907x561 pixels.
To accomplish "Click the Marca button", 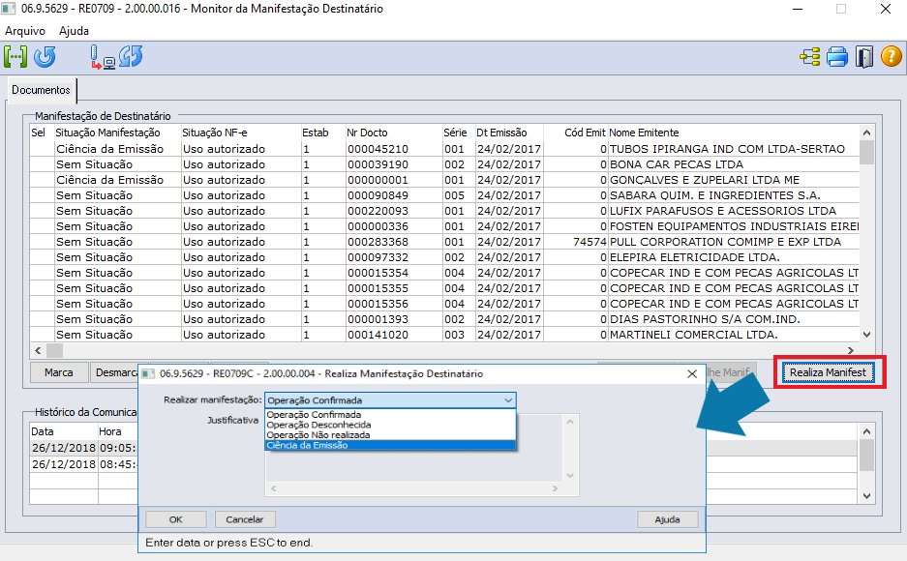I will pos(59,372).
